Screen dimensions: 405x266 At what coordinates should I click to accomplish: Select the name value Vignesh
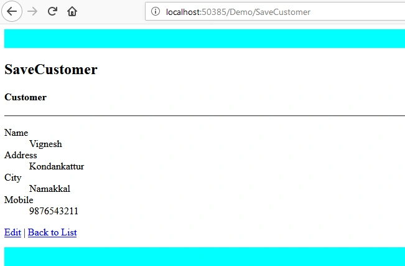pyautogui.click(x=45, y=144)
